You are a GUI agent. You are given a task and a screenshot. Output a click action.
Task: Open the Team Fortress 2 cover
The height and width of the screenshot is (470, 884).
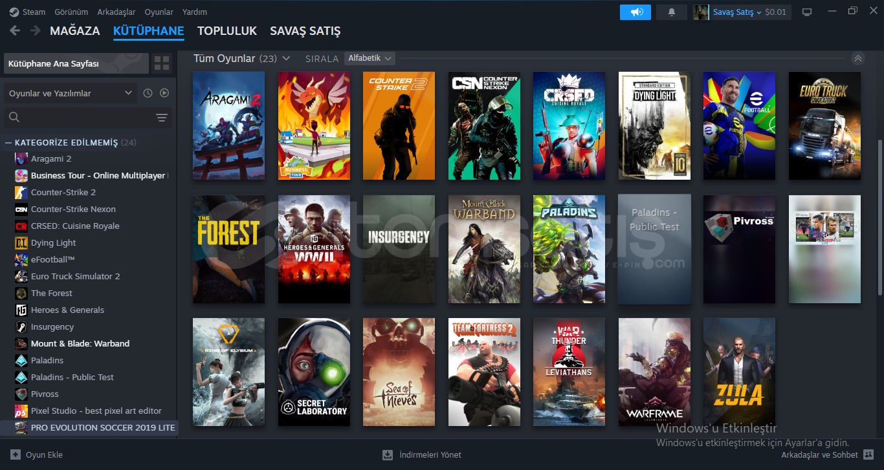pos(484,372)
